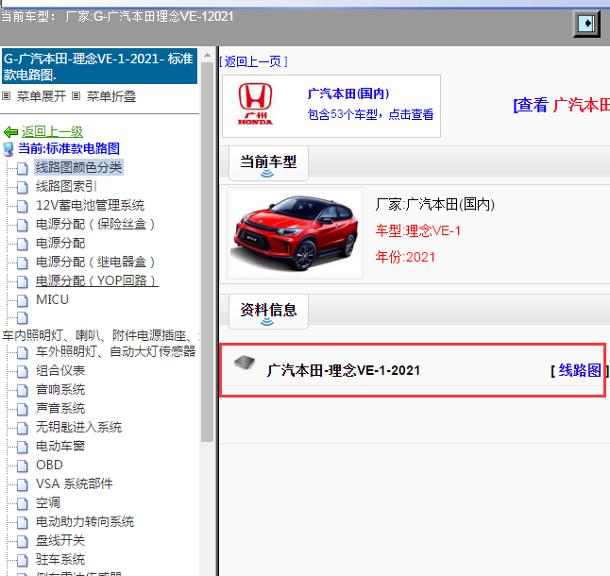Click the page icon beside 电源分配（保险丝盒）
Image resolution: width=610 pixels, height=576 pixels.
23,225
